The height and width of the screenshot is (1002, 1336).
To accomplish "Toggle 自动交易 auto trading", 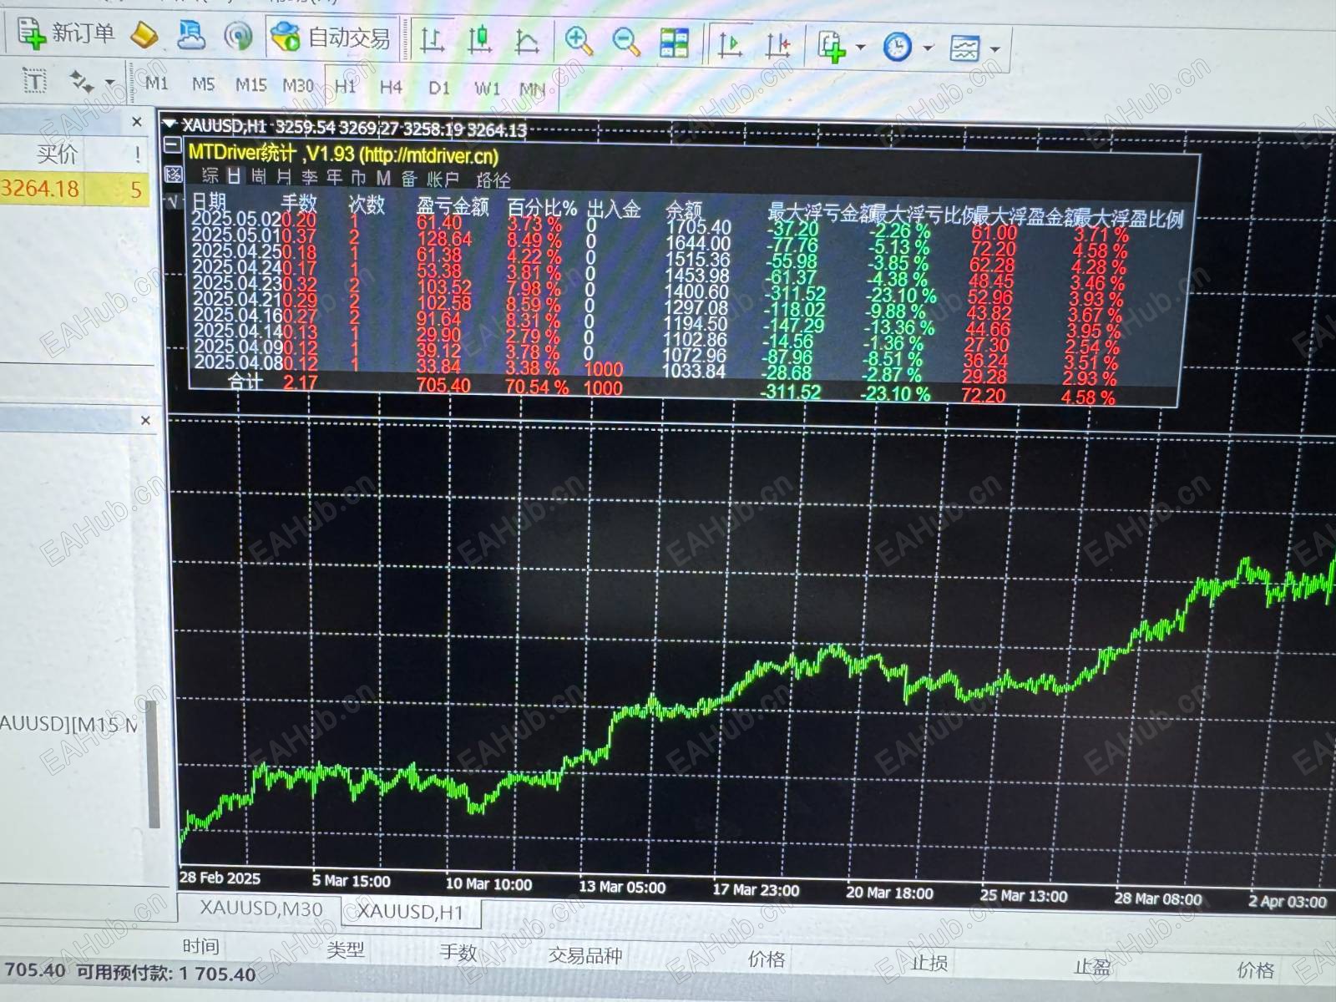I will click(331, 37).
